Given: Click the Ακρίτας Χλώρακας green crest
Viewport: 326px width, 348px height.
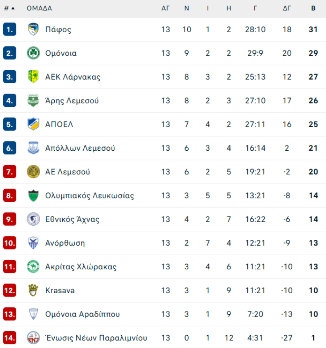Looking at the screenshot, I should point(33,267).
